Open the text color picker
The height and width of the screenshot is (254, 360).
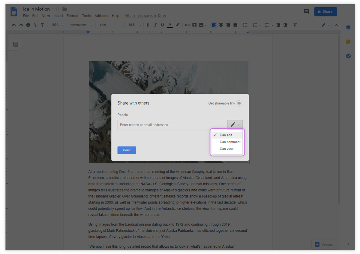click(170, 25)
